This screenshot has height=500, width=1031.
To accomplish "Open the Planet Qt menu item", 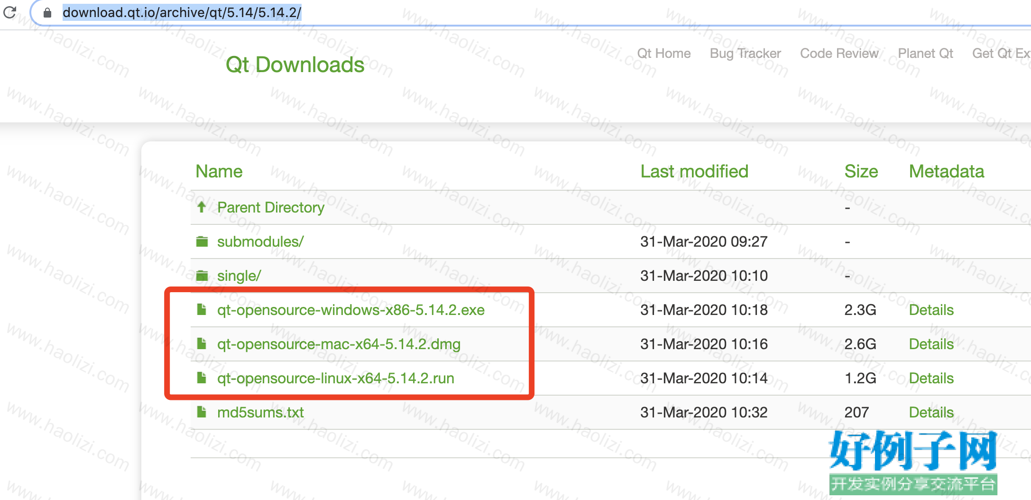I will tap(926, 53).
